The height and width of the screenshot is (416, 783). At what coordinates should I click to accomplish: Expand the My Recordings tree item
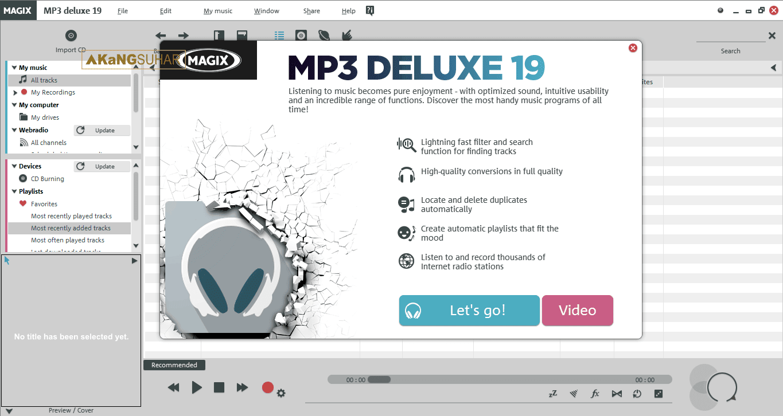15,92
